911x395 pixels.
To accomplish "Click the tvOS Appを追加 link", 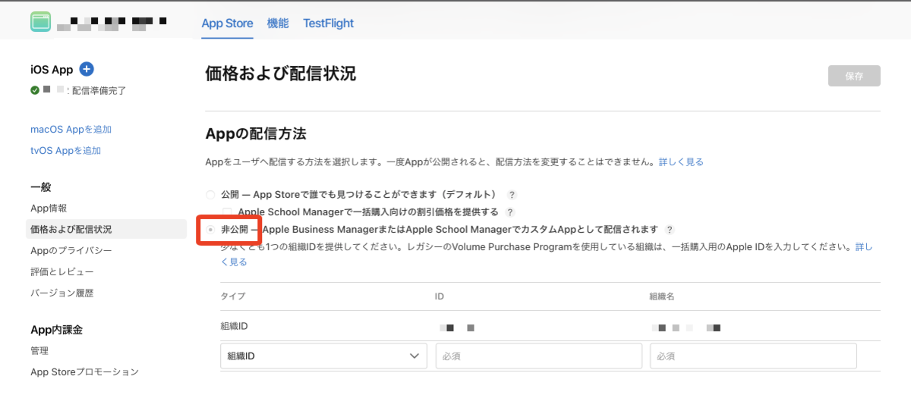I will [66, 151].
